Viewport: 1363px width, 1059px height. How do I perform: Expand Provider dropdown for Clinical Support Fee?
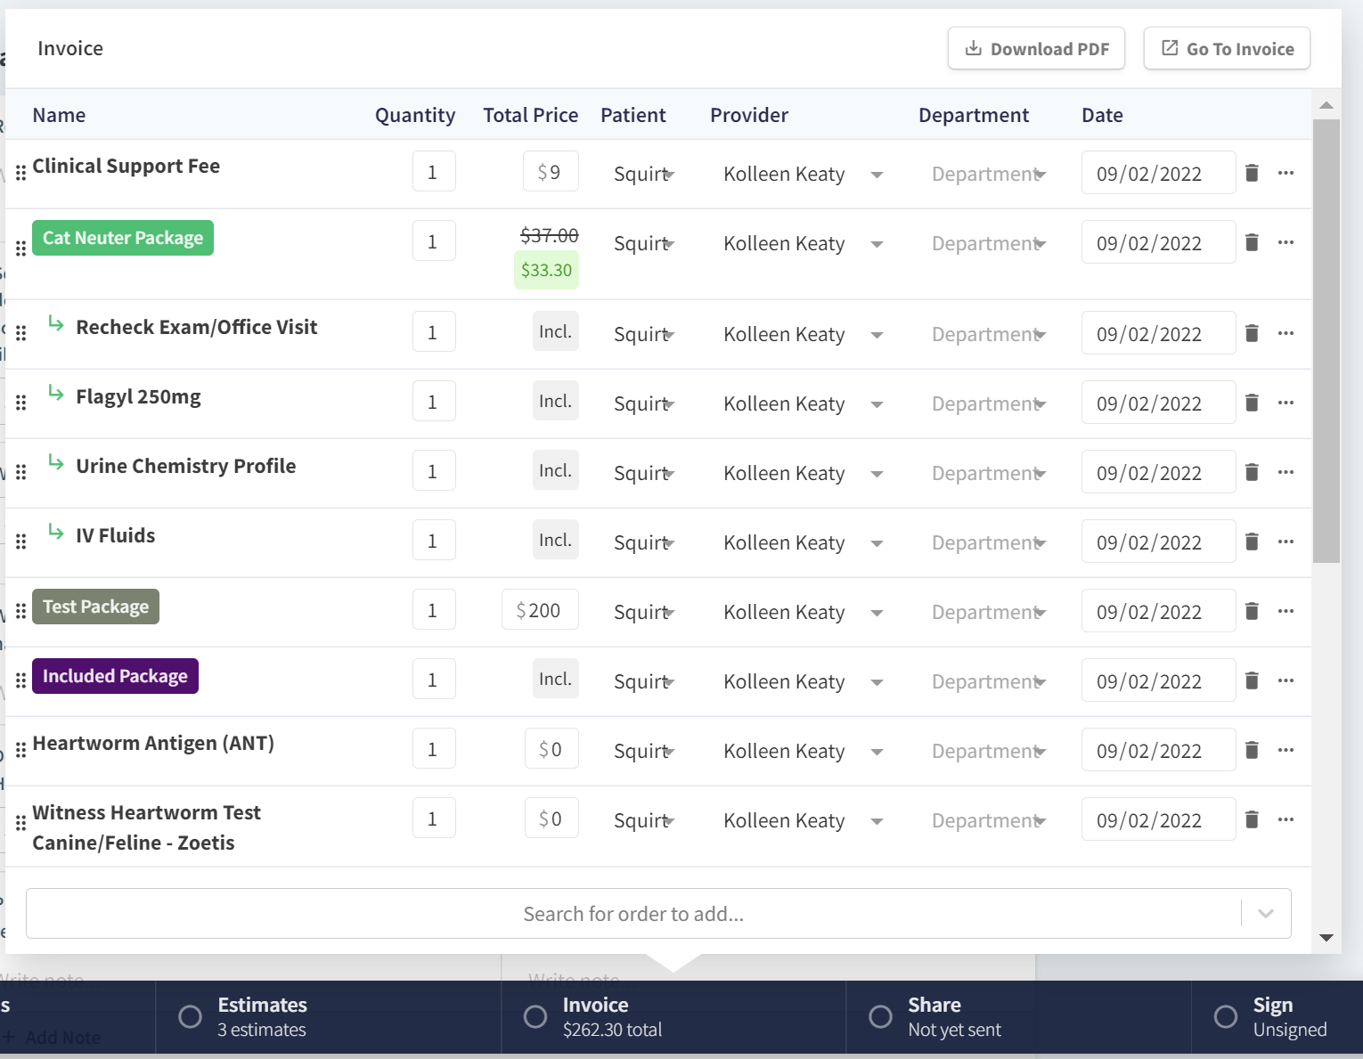tap(877, 175)
